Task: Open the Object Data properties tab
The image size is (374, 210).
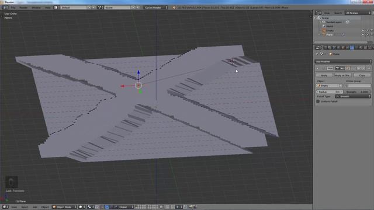Action: tap(357, 48)
